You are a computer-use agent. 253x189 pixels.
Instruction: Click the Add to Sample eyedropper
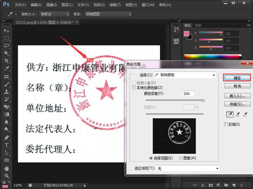coord(237,115)
